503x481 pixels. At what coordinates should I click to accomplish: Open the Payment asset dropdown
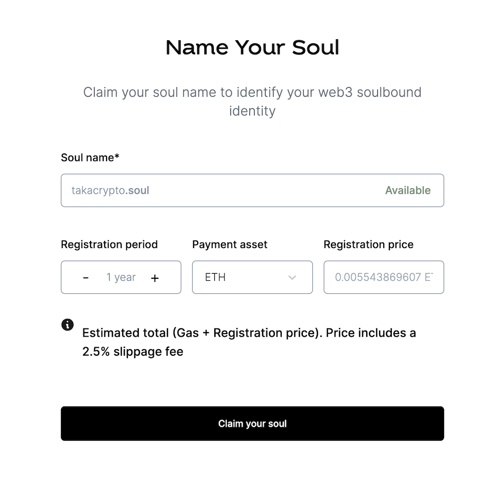coord(252,277)
